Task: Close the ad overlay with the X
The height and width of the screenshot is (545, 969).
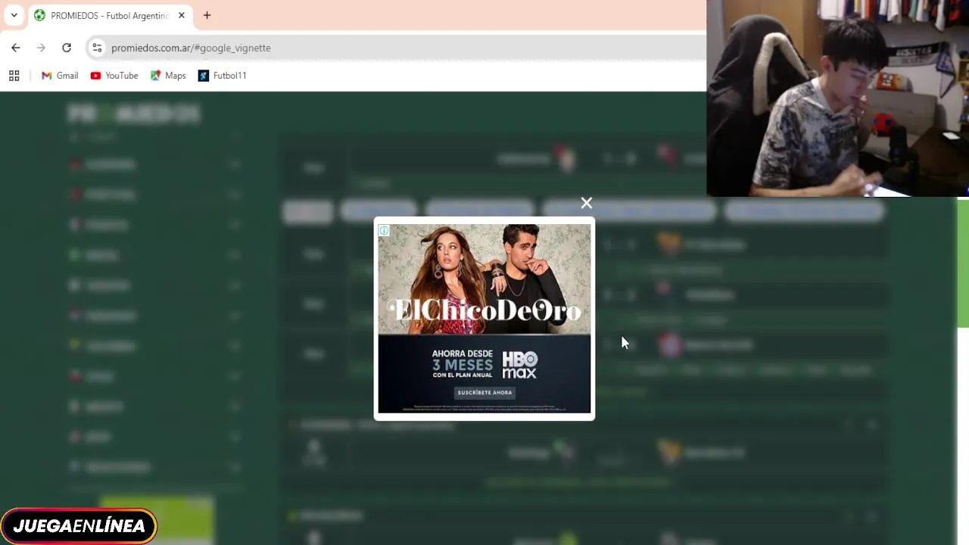Action: (586, 203)
